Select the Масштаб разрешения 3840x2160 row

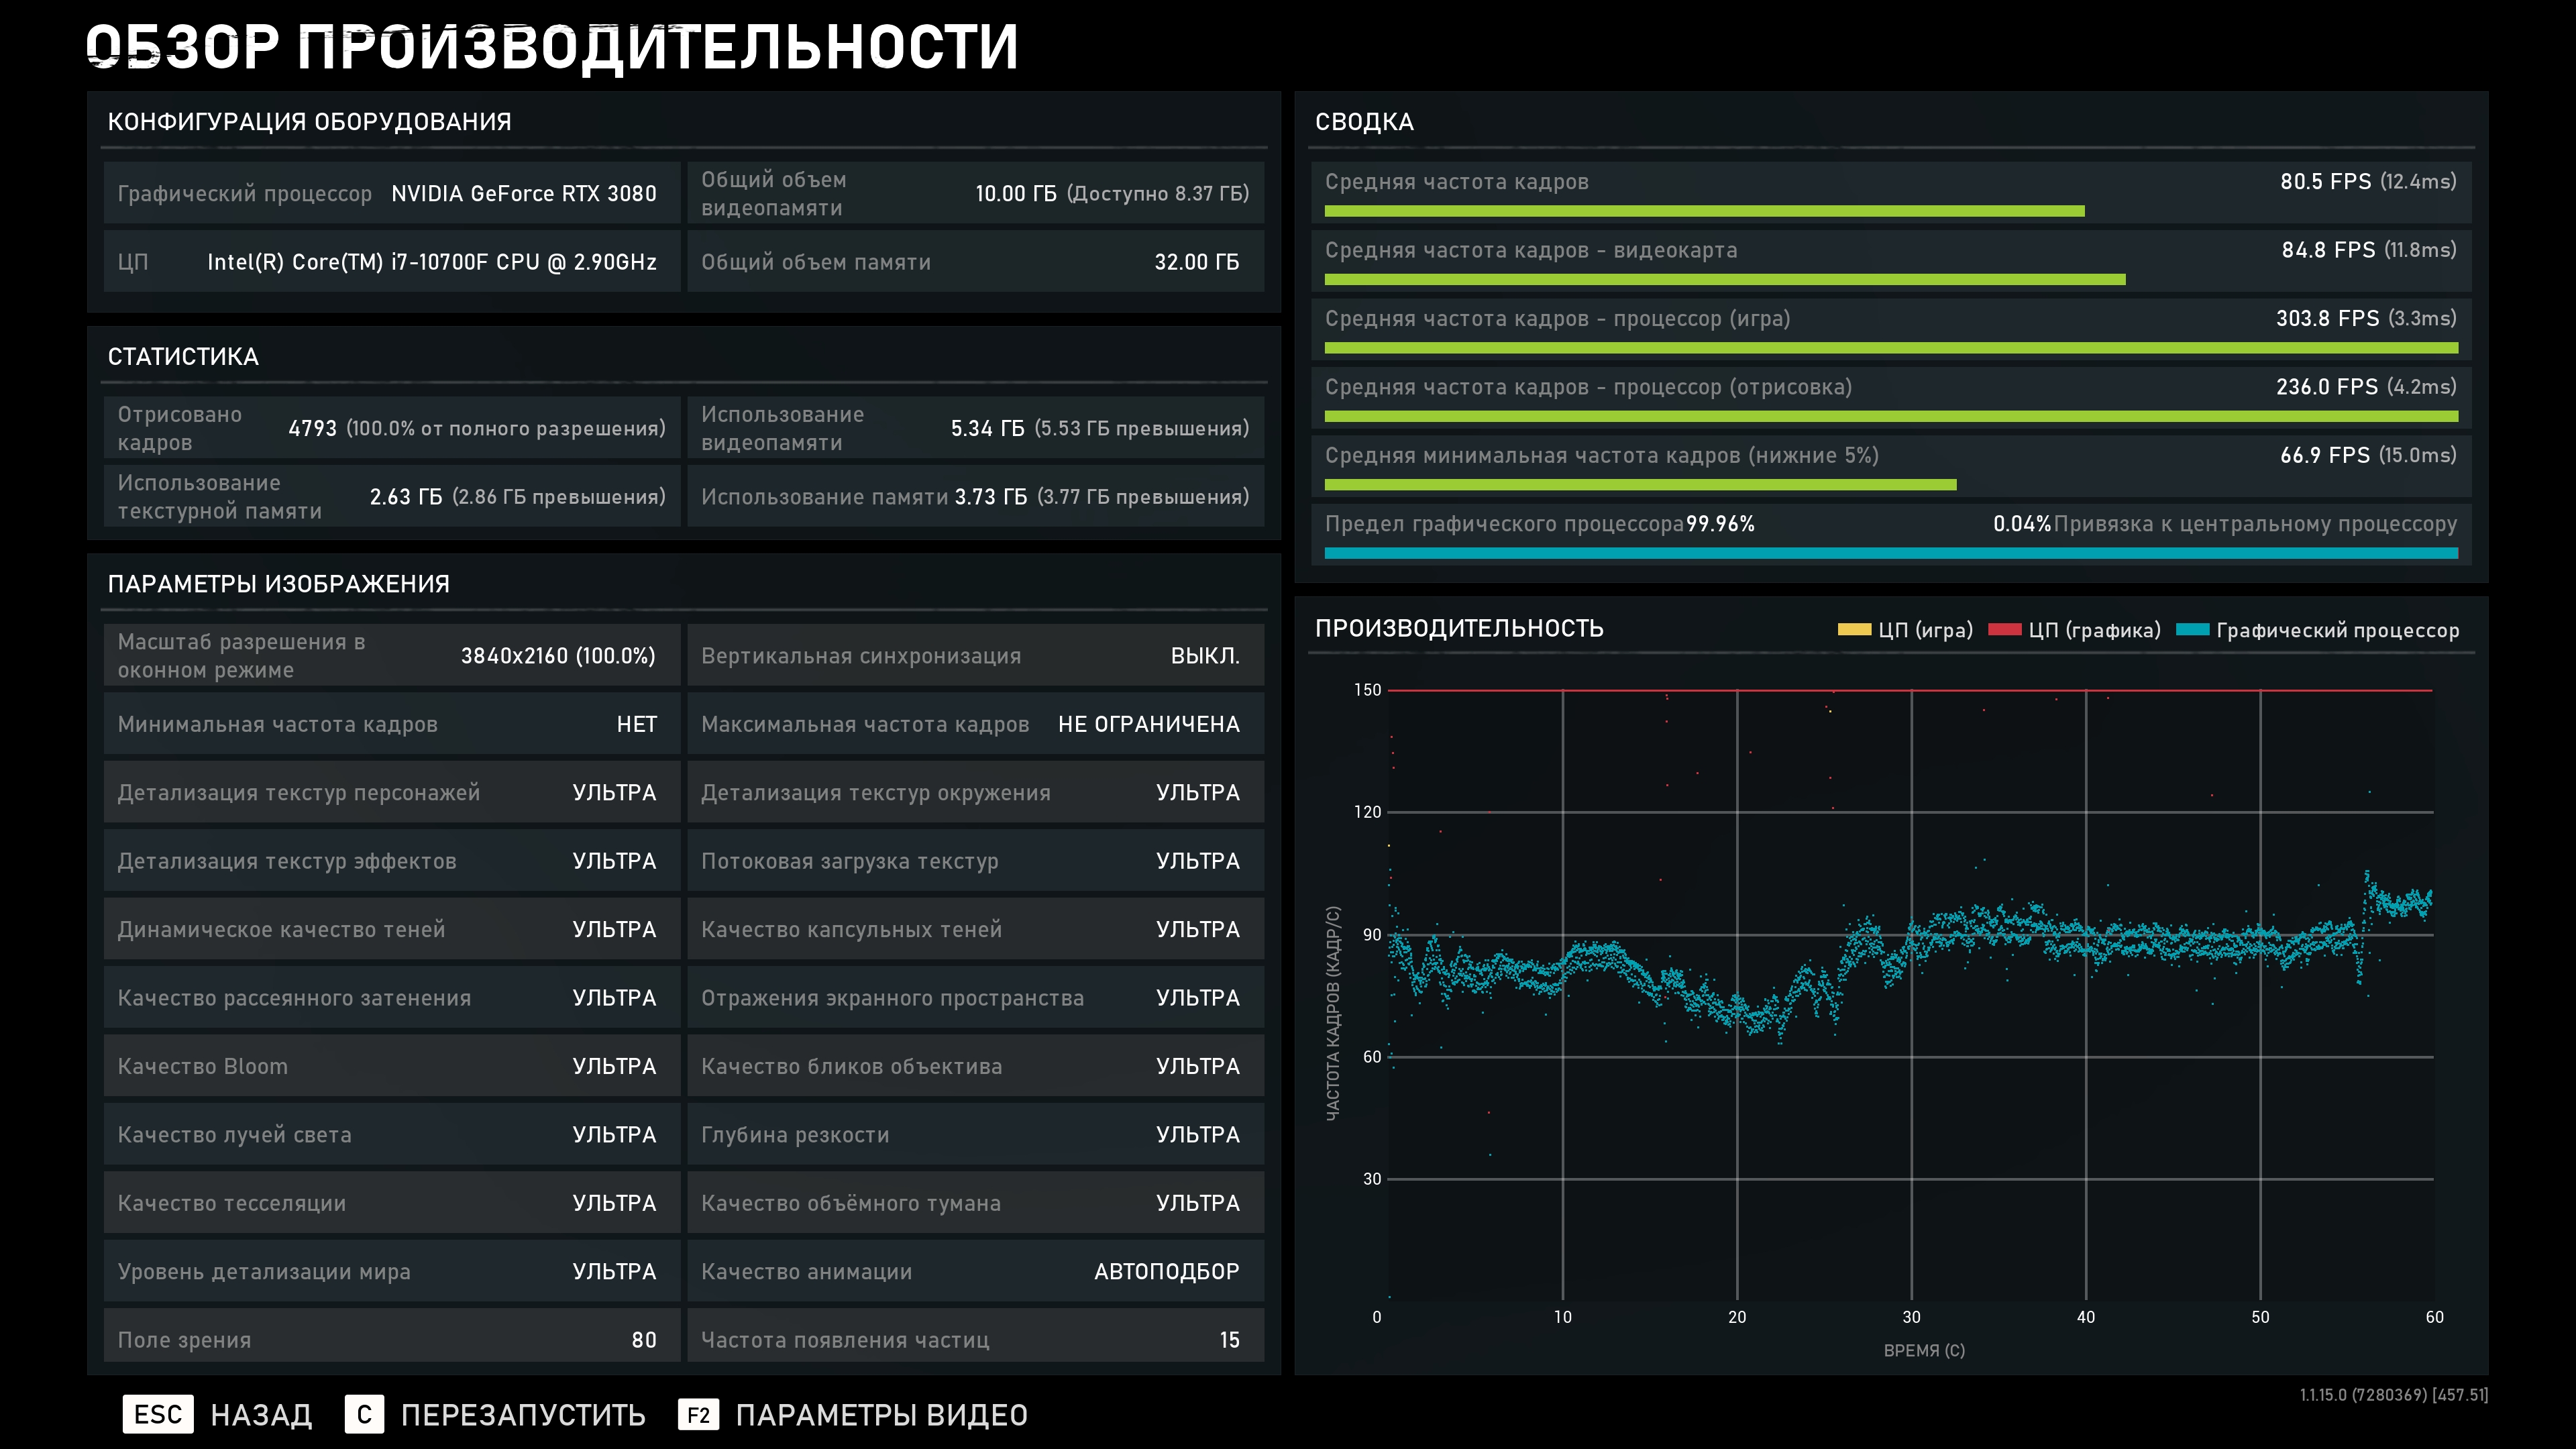coord(391,656)
